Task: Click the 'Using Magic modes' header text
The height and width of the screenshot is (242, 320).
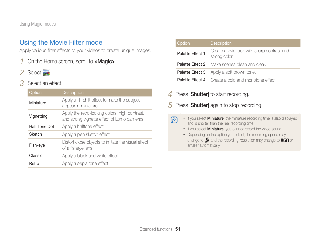Action: tap(38, 24)
